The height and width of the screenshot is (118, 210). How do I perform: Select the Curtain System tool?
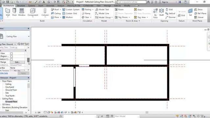pyautogui.click(x=71, y=10)
